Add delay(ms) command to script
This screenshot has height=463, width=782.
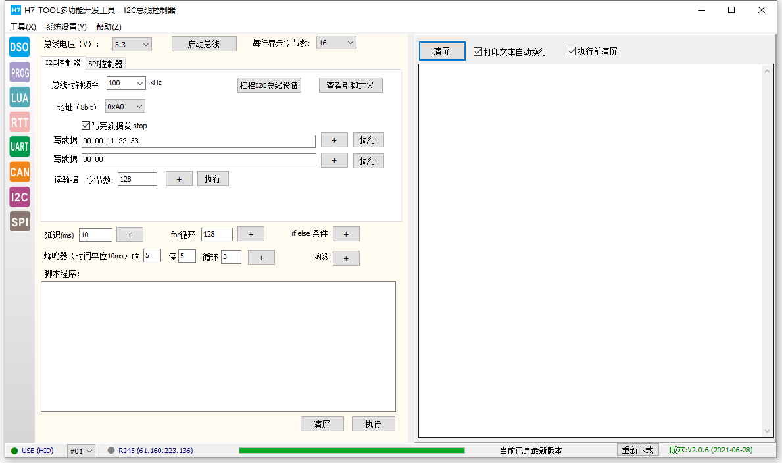click(x=130, y=235)
